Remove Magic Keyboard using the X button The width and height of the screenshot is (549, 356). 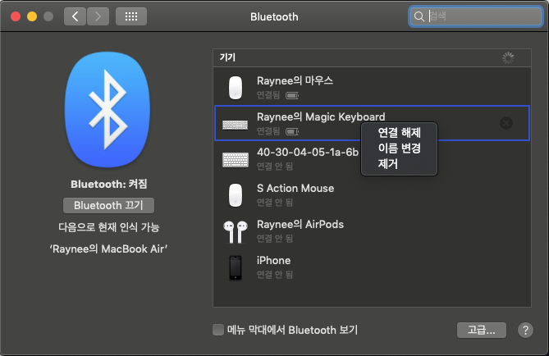coord(506,123)
